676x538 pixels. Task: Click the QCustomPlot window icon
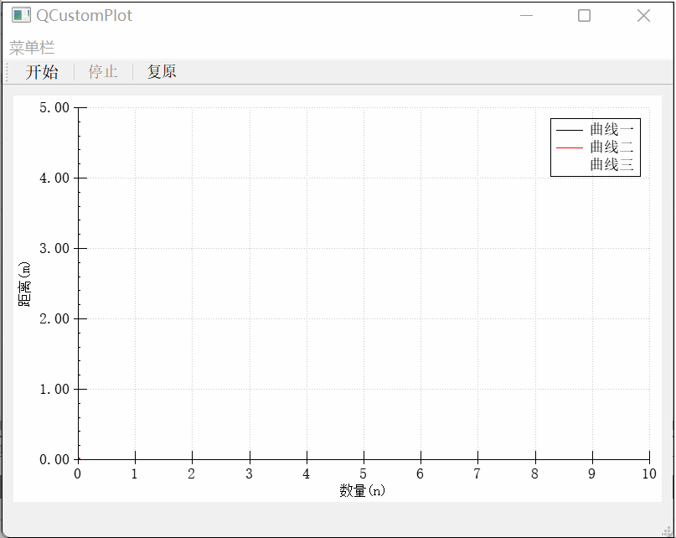[21, 16]
